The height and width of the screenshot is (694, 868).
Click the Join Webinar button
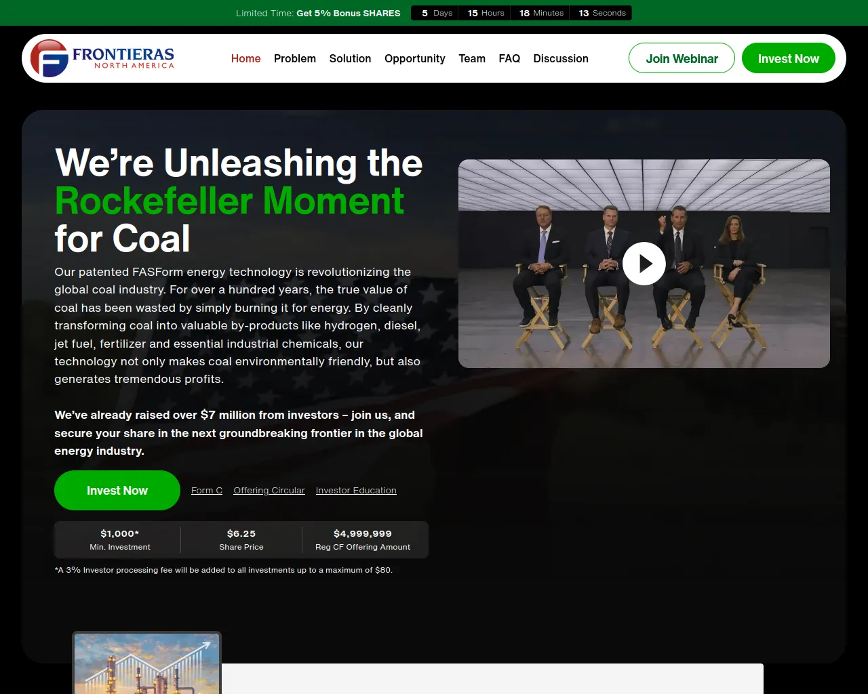(x=682, y=58)
